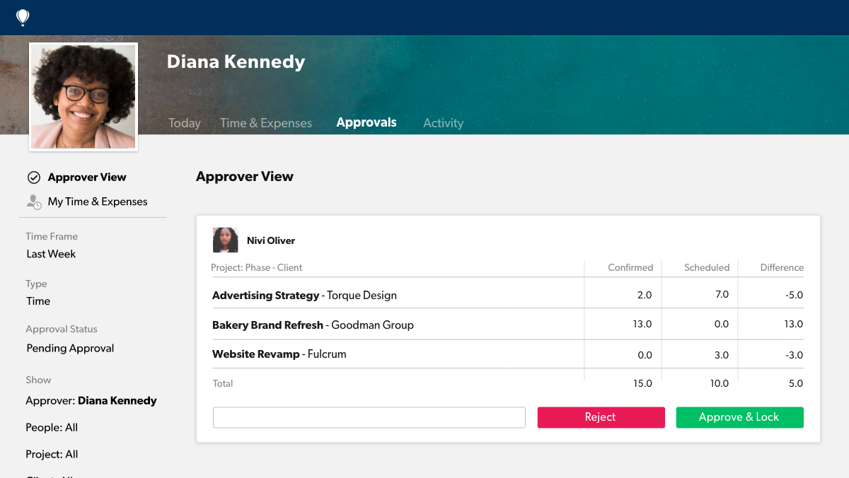Image resolution: width=849 pixels, height=478 pixels.
Task: Click Nivi Oliver's avatar thumbnail
Action: coord(225,240)
